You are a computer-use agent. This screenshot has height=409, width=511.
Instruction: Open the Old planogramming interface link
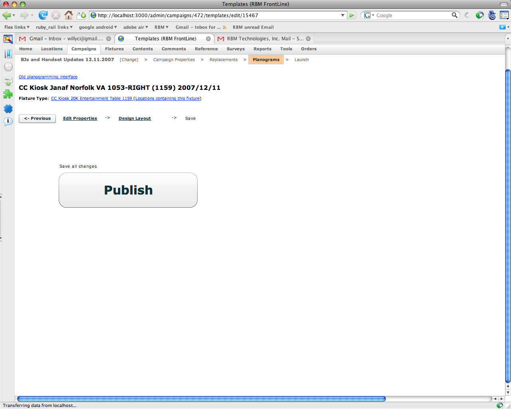[x=48, y=77]
